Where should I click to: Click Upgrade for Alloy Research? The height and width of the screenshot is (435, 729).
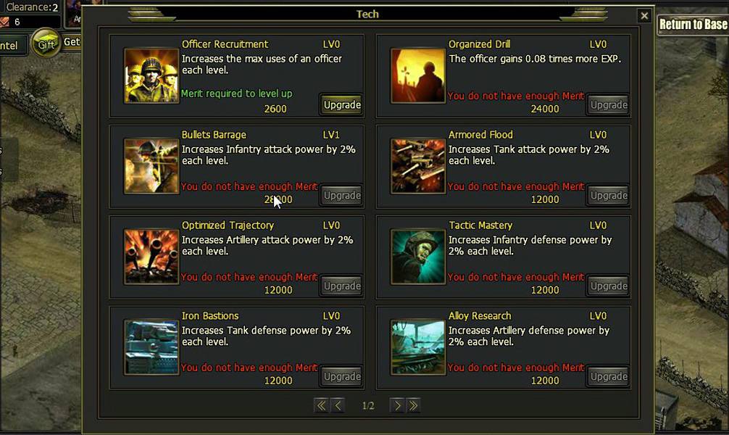pos(608,376)
